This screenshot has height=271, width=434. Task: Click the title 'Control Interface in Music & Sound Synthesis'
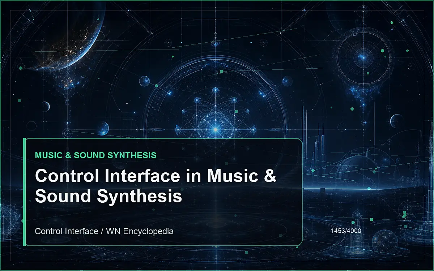pyautogui.click(x=156, y=186)
